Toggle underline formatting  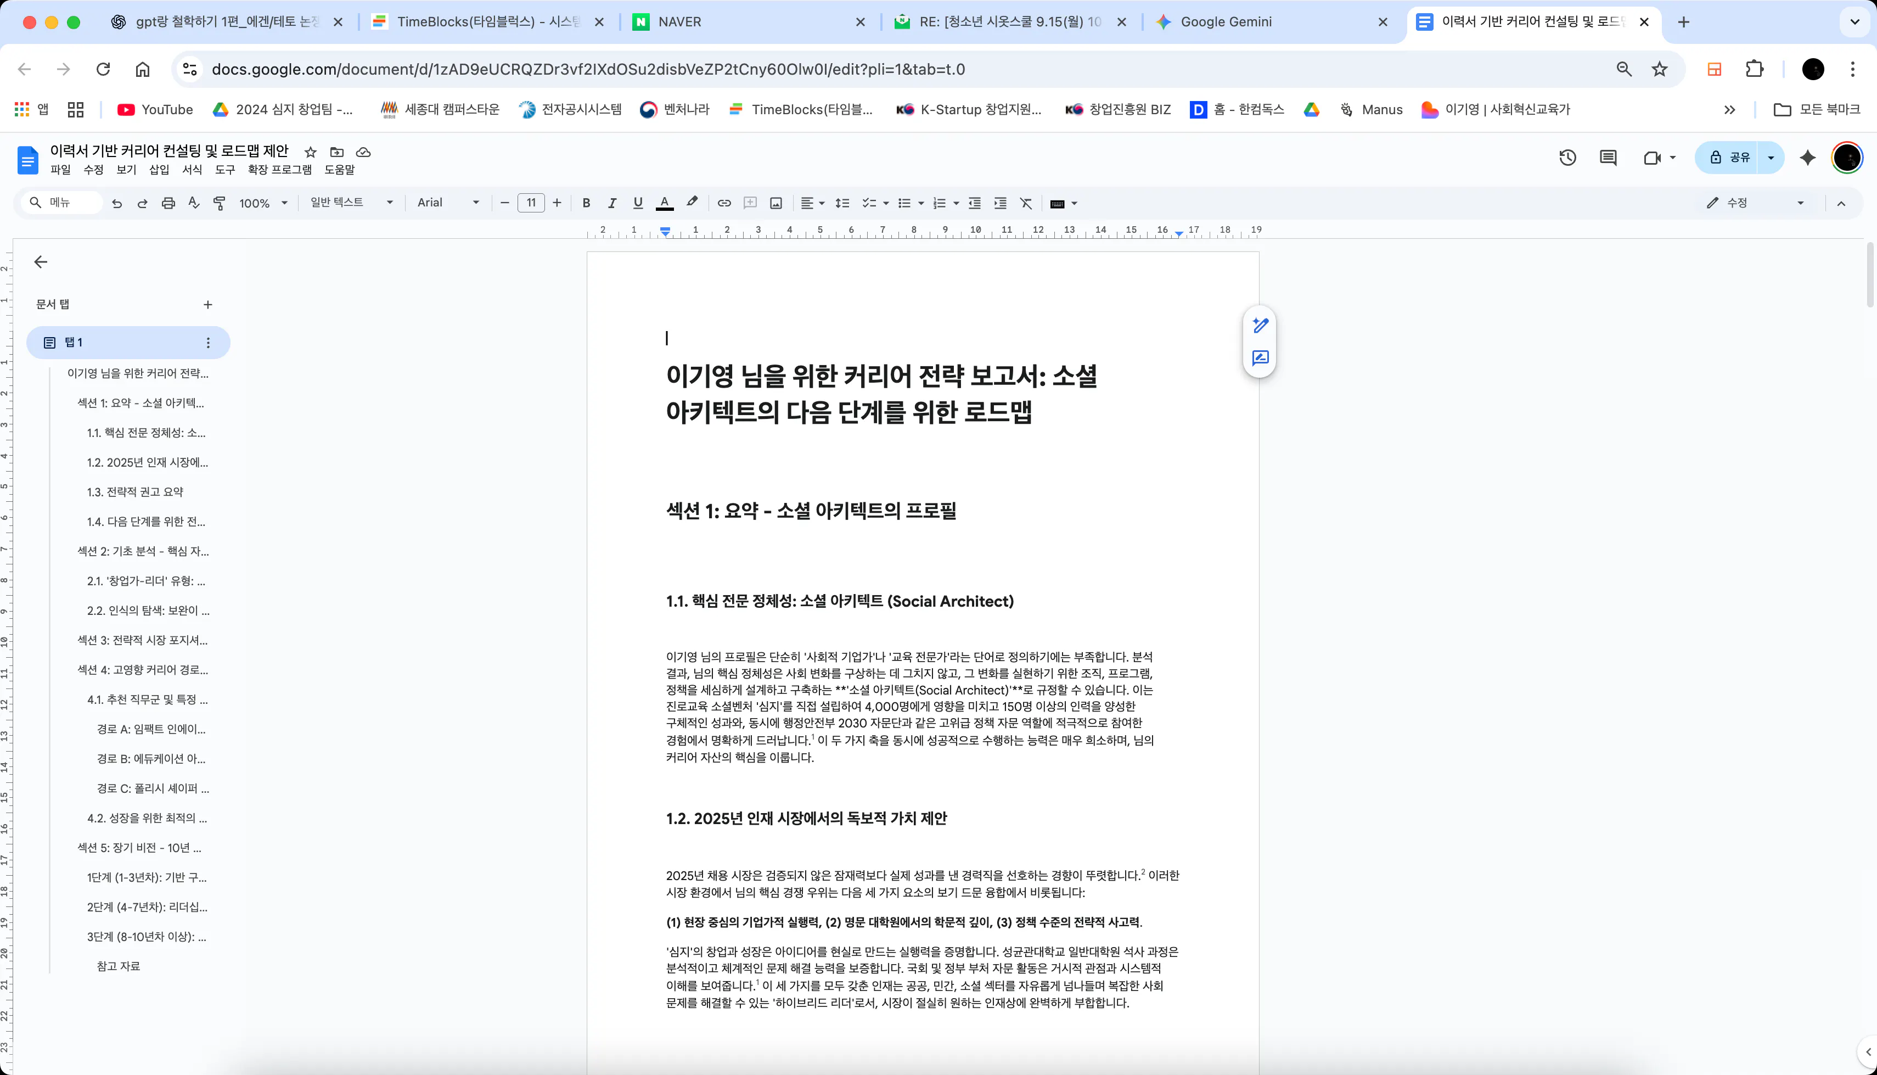638,203
